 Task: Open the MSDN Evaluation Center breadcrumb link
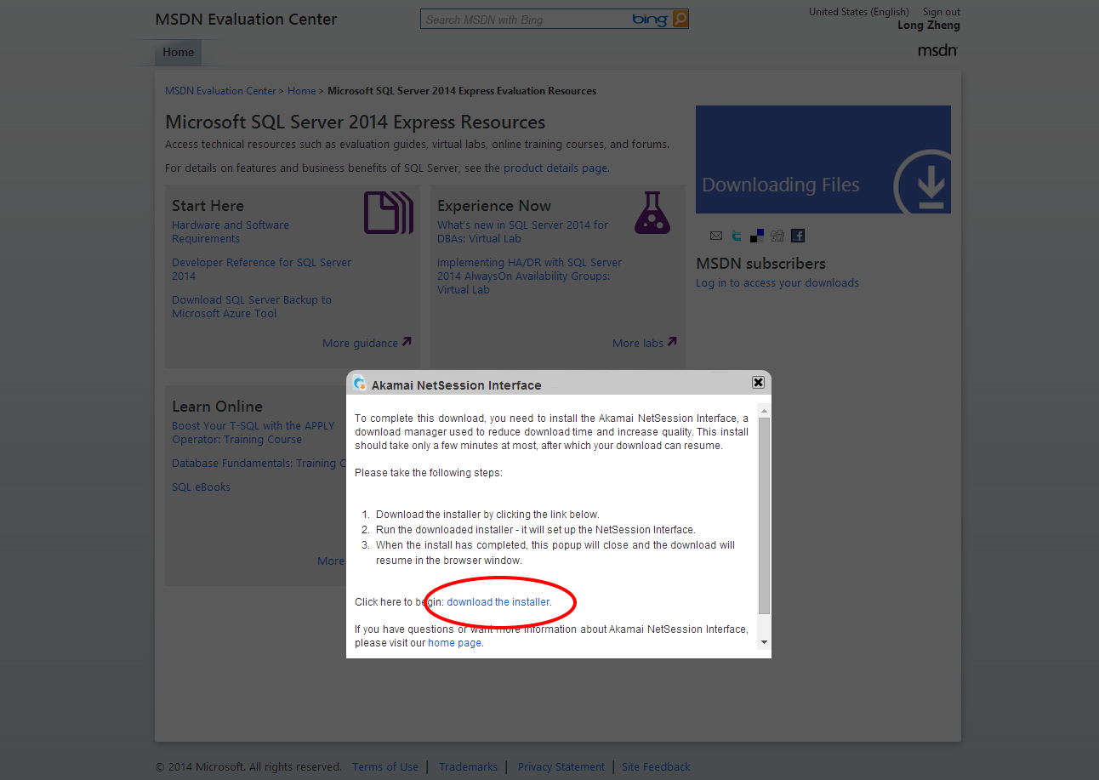pyautogui.click(x=219, y=90)
